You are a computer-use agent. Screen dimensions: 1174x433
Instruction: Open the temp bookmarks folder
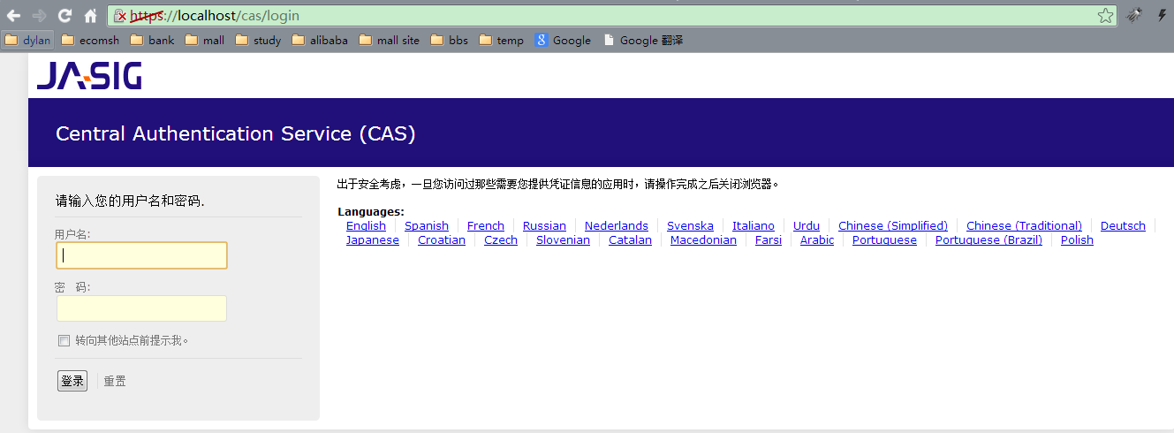[x=502, y=40]
